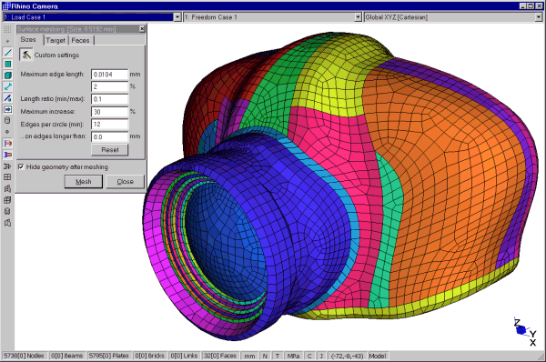
Task: Select the brick solid element tool
Action: [7, 75]
